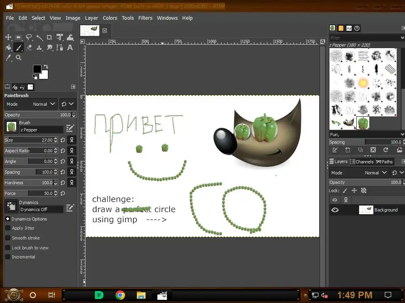Enable the Apply Jitter checkbox
The width and height of the screenshot is (405, 303).
pyautogui.click(x=8, y=228)
